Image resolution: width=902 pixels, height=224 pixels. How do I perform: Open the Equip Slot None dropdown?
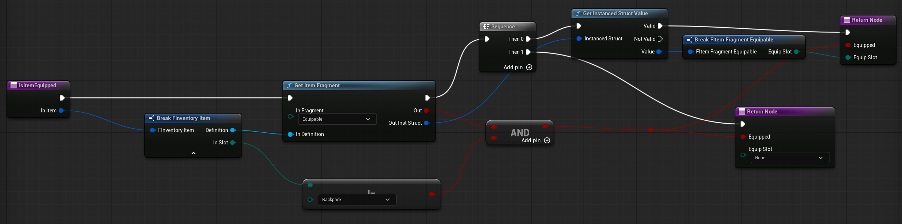click(789, 158)
